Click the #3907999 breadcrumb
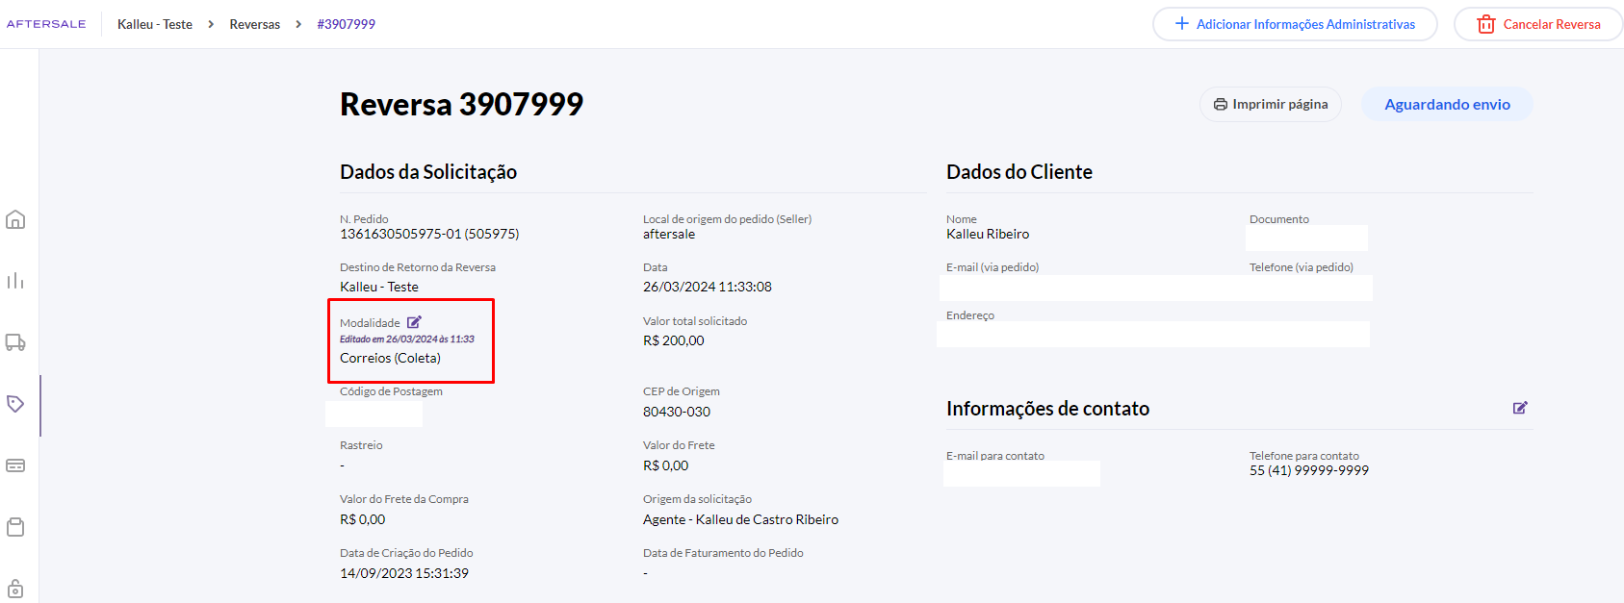 point(347,24)
